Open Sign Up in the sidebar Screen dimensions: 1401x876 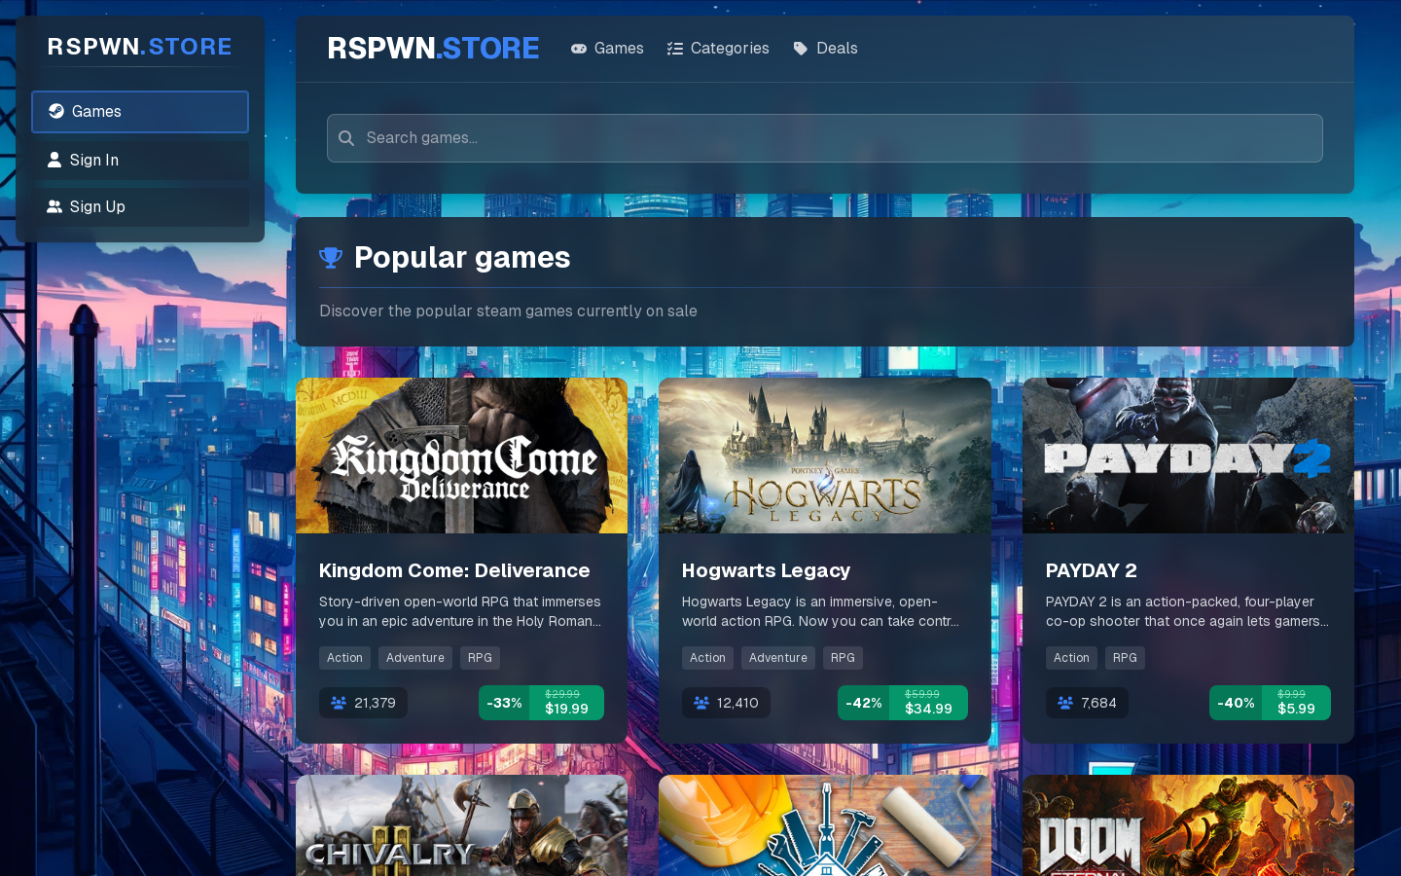(140, 206)
